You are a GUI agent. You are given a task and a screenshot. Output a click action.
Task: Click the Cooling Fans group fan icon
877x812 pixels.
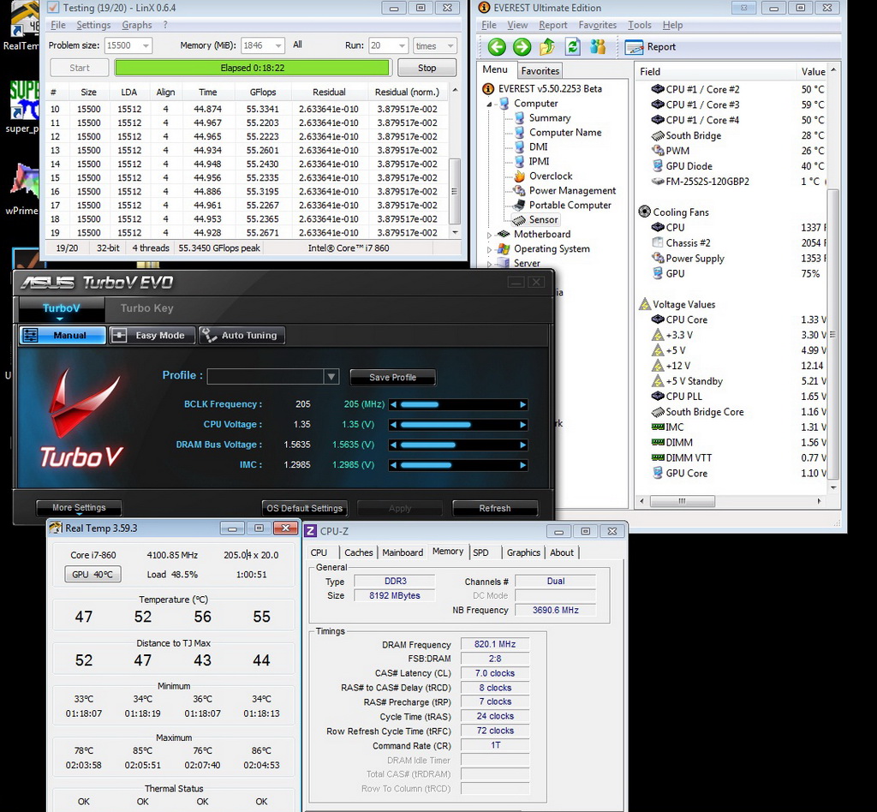[x=644, y=212]
